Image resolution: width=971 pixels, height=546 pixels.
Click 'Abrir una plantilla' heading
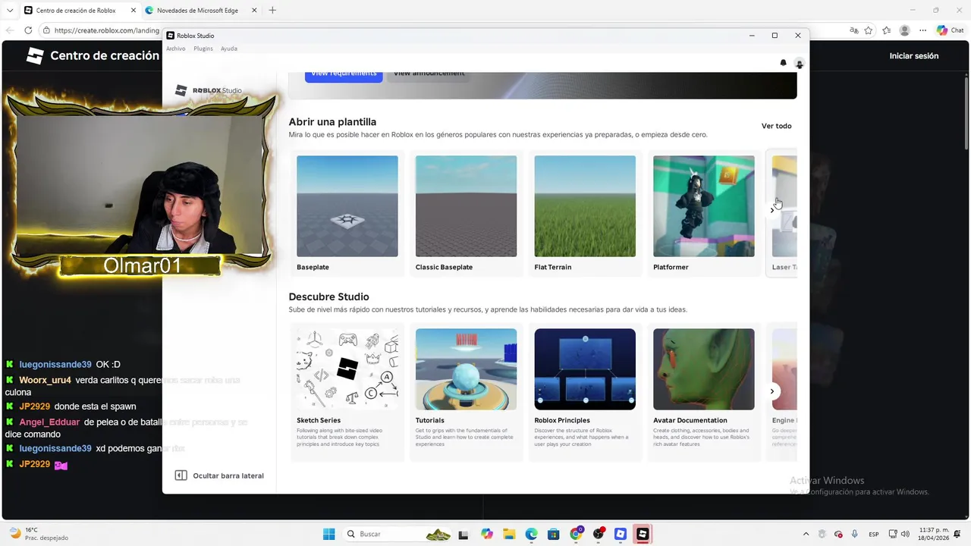click(x=332, y=122)
